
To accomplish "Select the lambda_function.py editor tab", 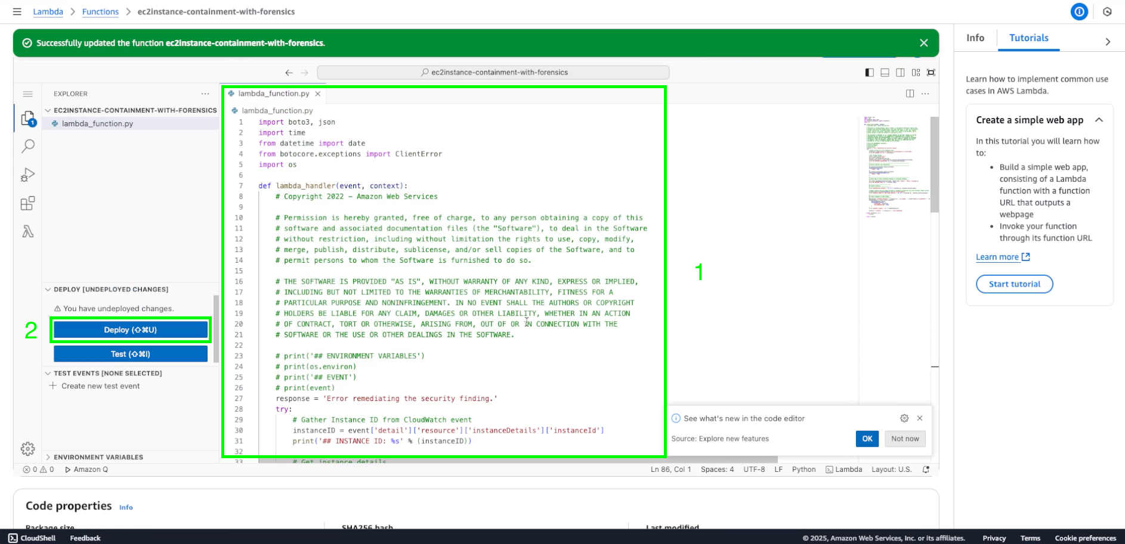I will (273, 94).
